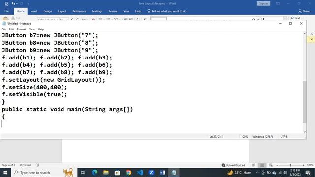Open Zoom app from the taskbar
315x177 pixels.
point(151,173)
